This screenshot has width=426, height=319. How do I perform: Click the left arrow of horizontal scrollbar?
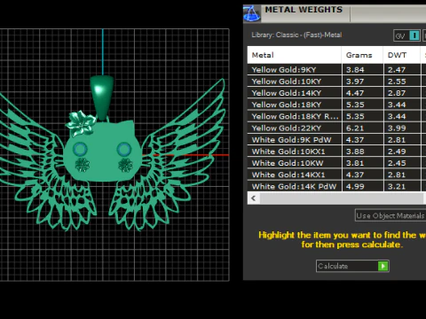pyautogui.click(x=254, y=198)
